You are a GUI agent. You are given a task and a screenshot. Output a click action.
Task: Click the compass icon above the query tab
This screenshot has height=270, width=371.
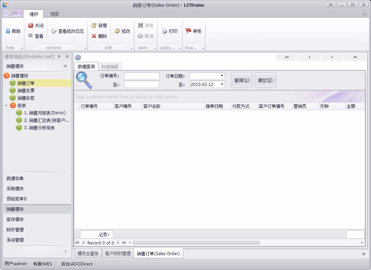(78, 57)
